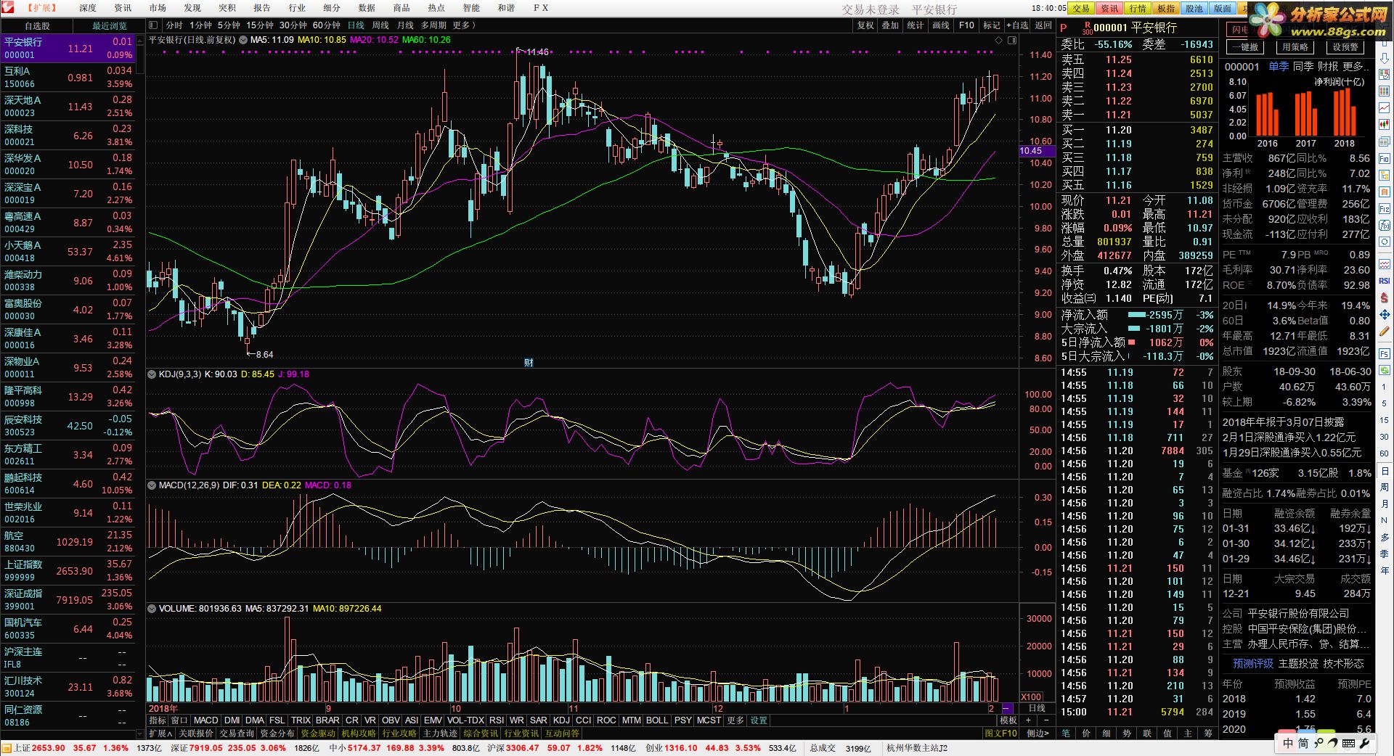Click 图文F10 in the bottom bar
This screenshot has height=756, width=1394.
pos(1000,734)
